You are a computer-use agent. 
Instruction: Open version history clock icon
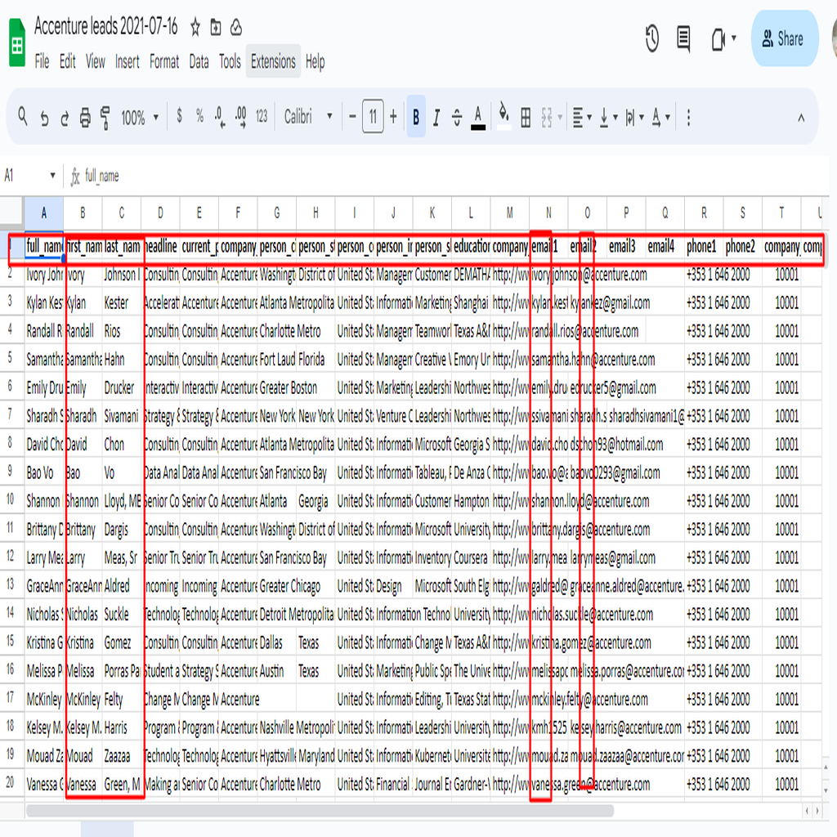click(651, 39)
